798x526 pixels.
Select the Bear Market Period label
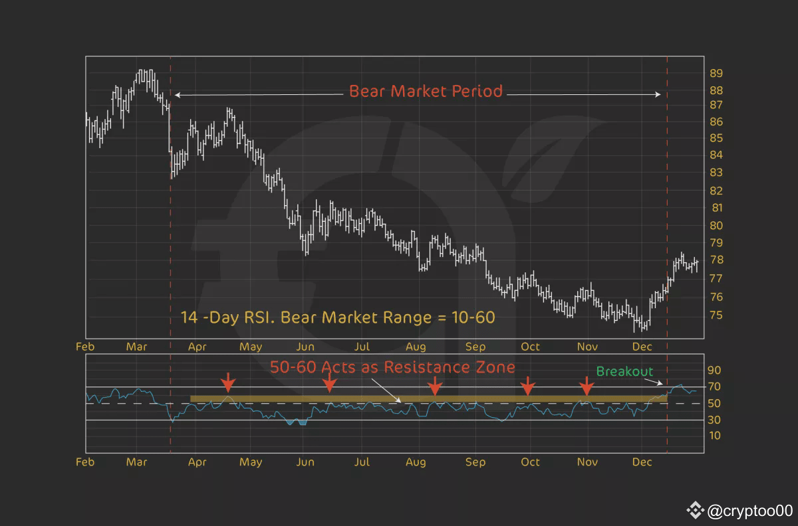pyautogui.click(x=425, y=91)
